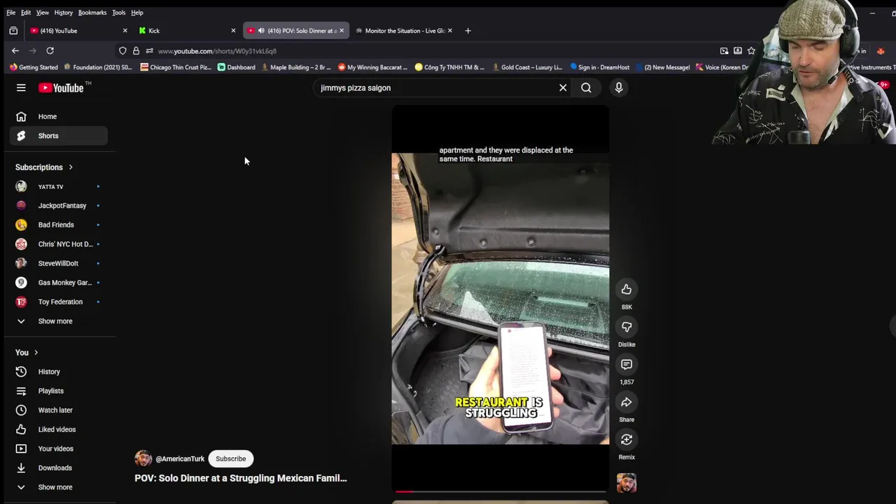Open the Dashboard bookmark
This screenshot has height=504, width=896.
coord(237,67)
